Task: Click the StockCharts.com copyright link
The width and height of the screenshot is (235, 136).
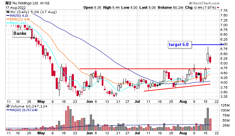Action: 204,3
